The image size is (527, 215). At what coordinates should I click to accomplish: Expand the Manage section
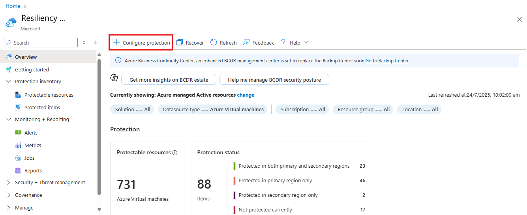(9, 208)
